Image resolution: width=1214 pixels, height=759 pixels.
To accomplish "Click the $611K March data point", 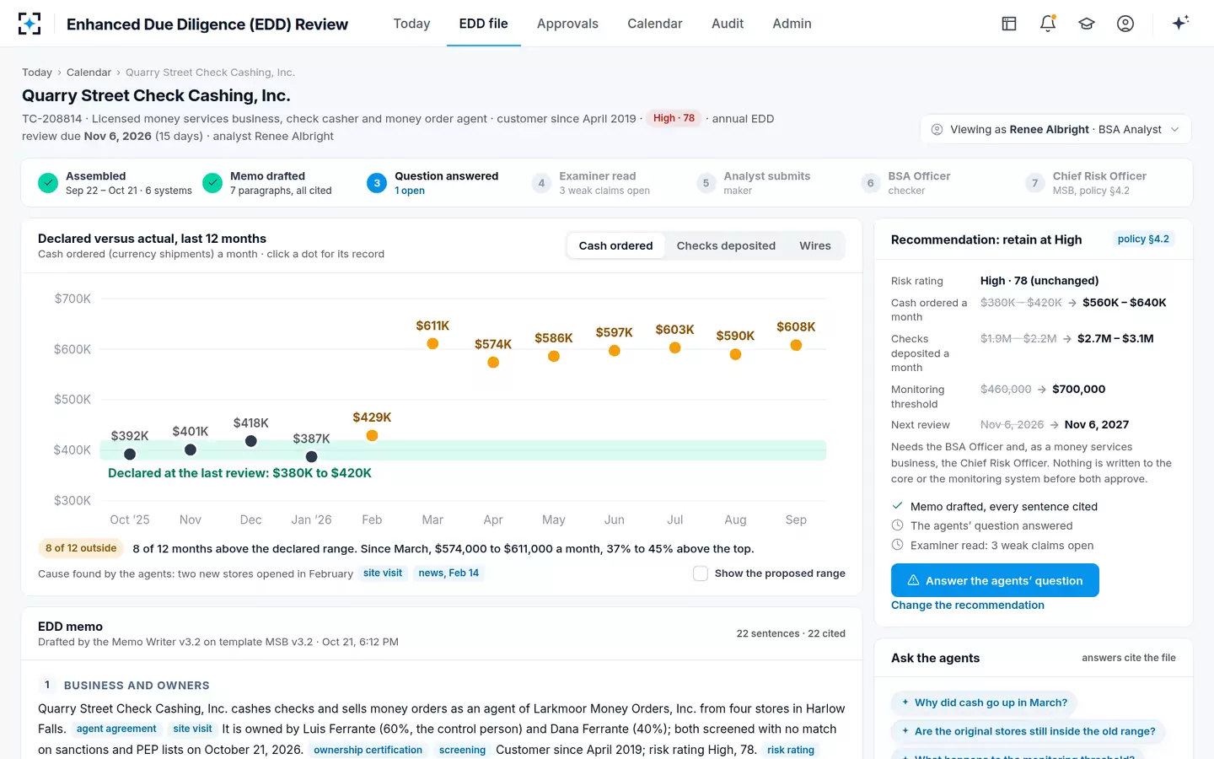I will [432, 343].
